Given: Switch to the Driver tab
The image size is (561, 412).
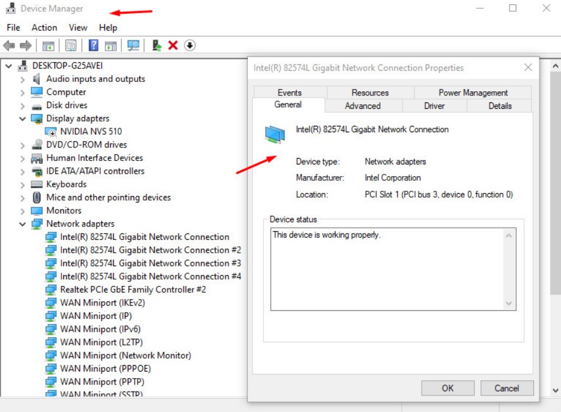Looking at the screenshot, I should pos(435,106).
